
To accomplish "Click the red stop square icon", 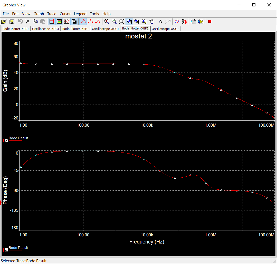I will (x=210, y=22).
